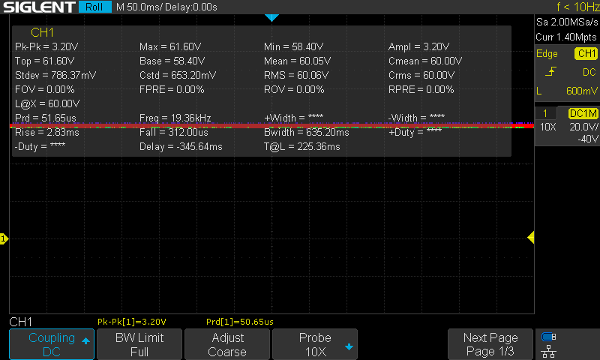Click the Curr 1.40Mpts memory depth
600x360 pixels.
[x=566, y=37]
